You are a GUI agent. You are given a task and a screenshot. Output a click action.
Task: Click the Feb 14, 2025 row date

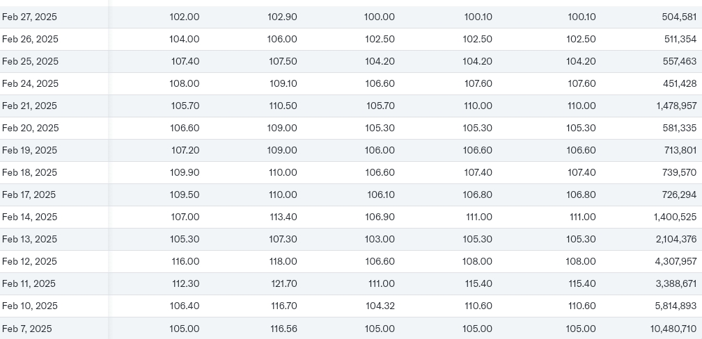click(x=29, y=217)
